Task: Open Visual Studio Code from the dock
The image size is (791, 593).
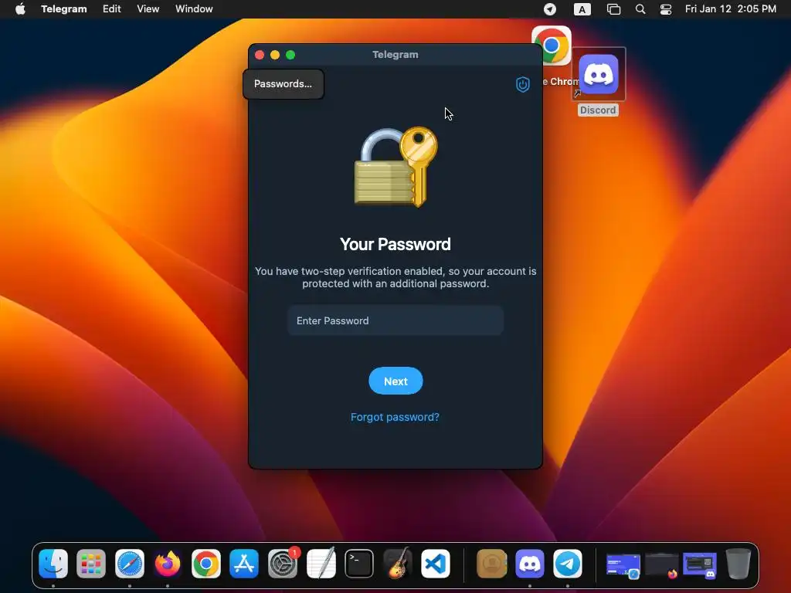Action: point(436,564)
